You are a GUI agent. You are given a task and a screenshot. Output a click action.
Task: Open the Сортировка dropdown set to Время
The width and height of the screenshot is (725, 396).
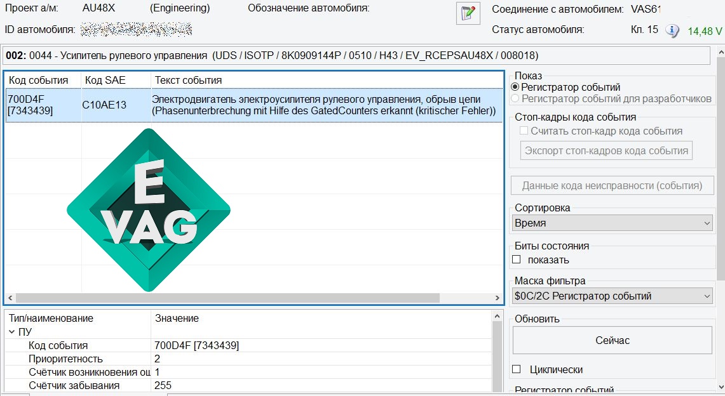[612, 223]
